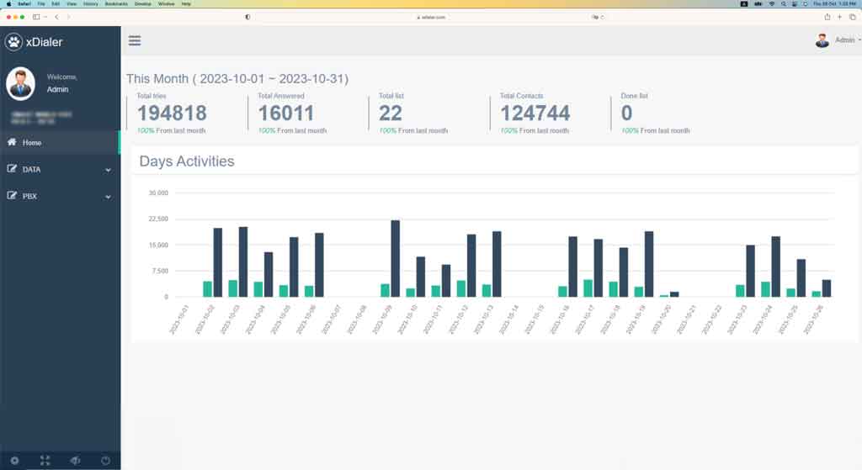Viewport: 862px width, 470px height.
Task: Open the Bookmarks menu in the menu bar
Action: coord(116,3)
